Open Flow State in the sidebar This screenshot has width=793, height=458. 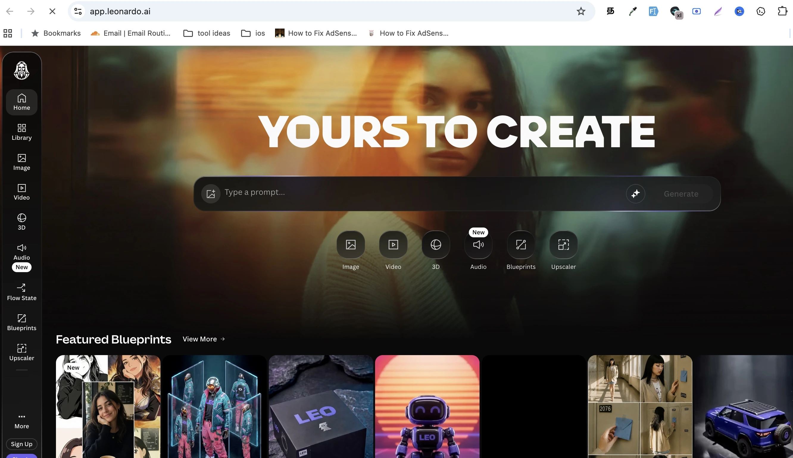22,292
